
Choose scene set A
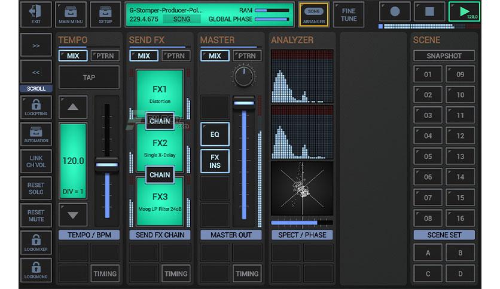pos(428,253)
